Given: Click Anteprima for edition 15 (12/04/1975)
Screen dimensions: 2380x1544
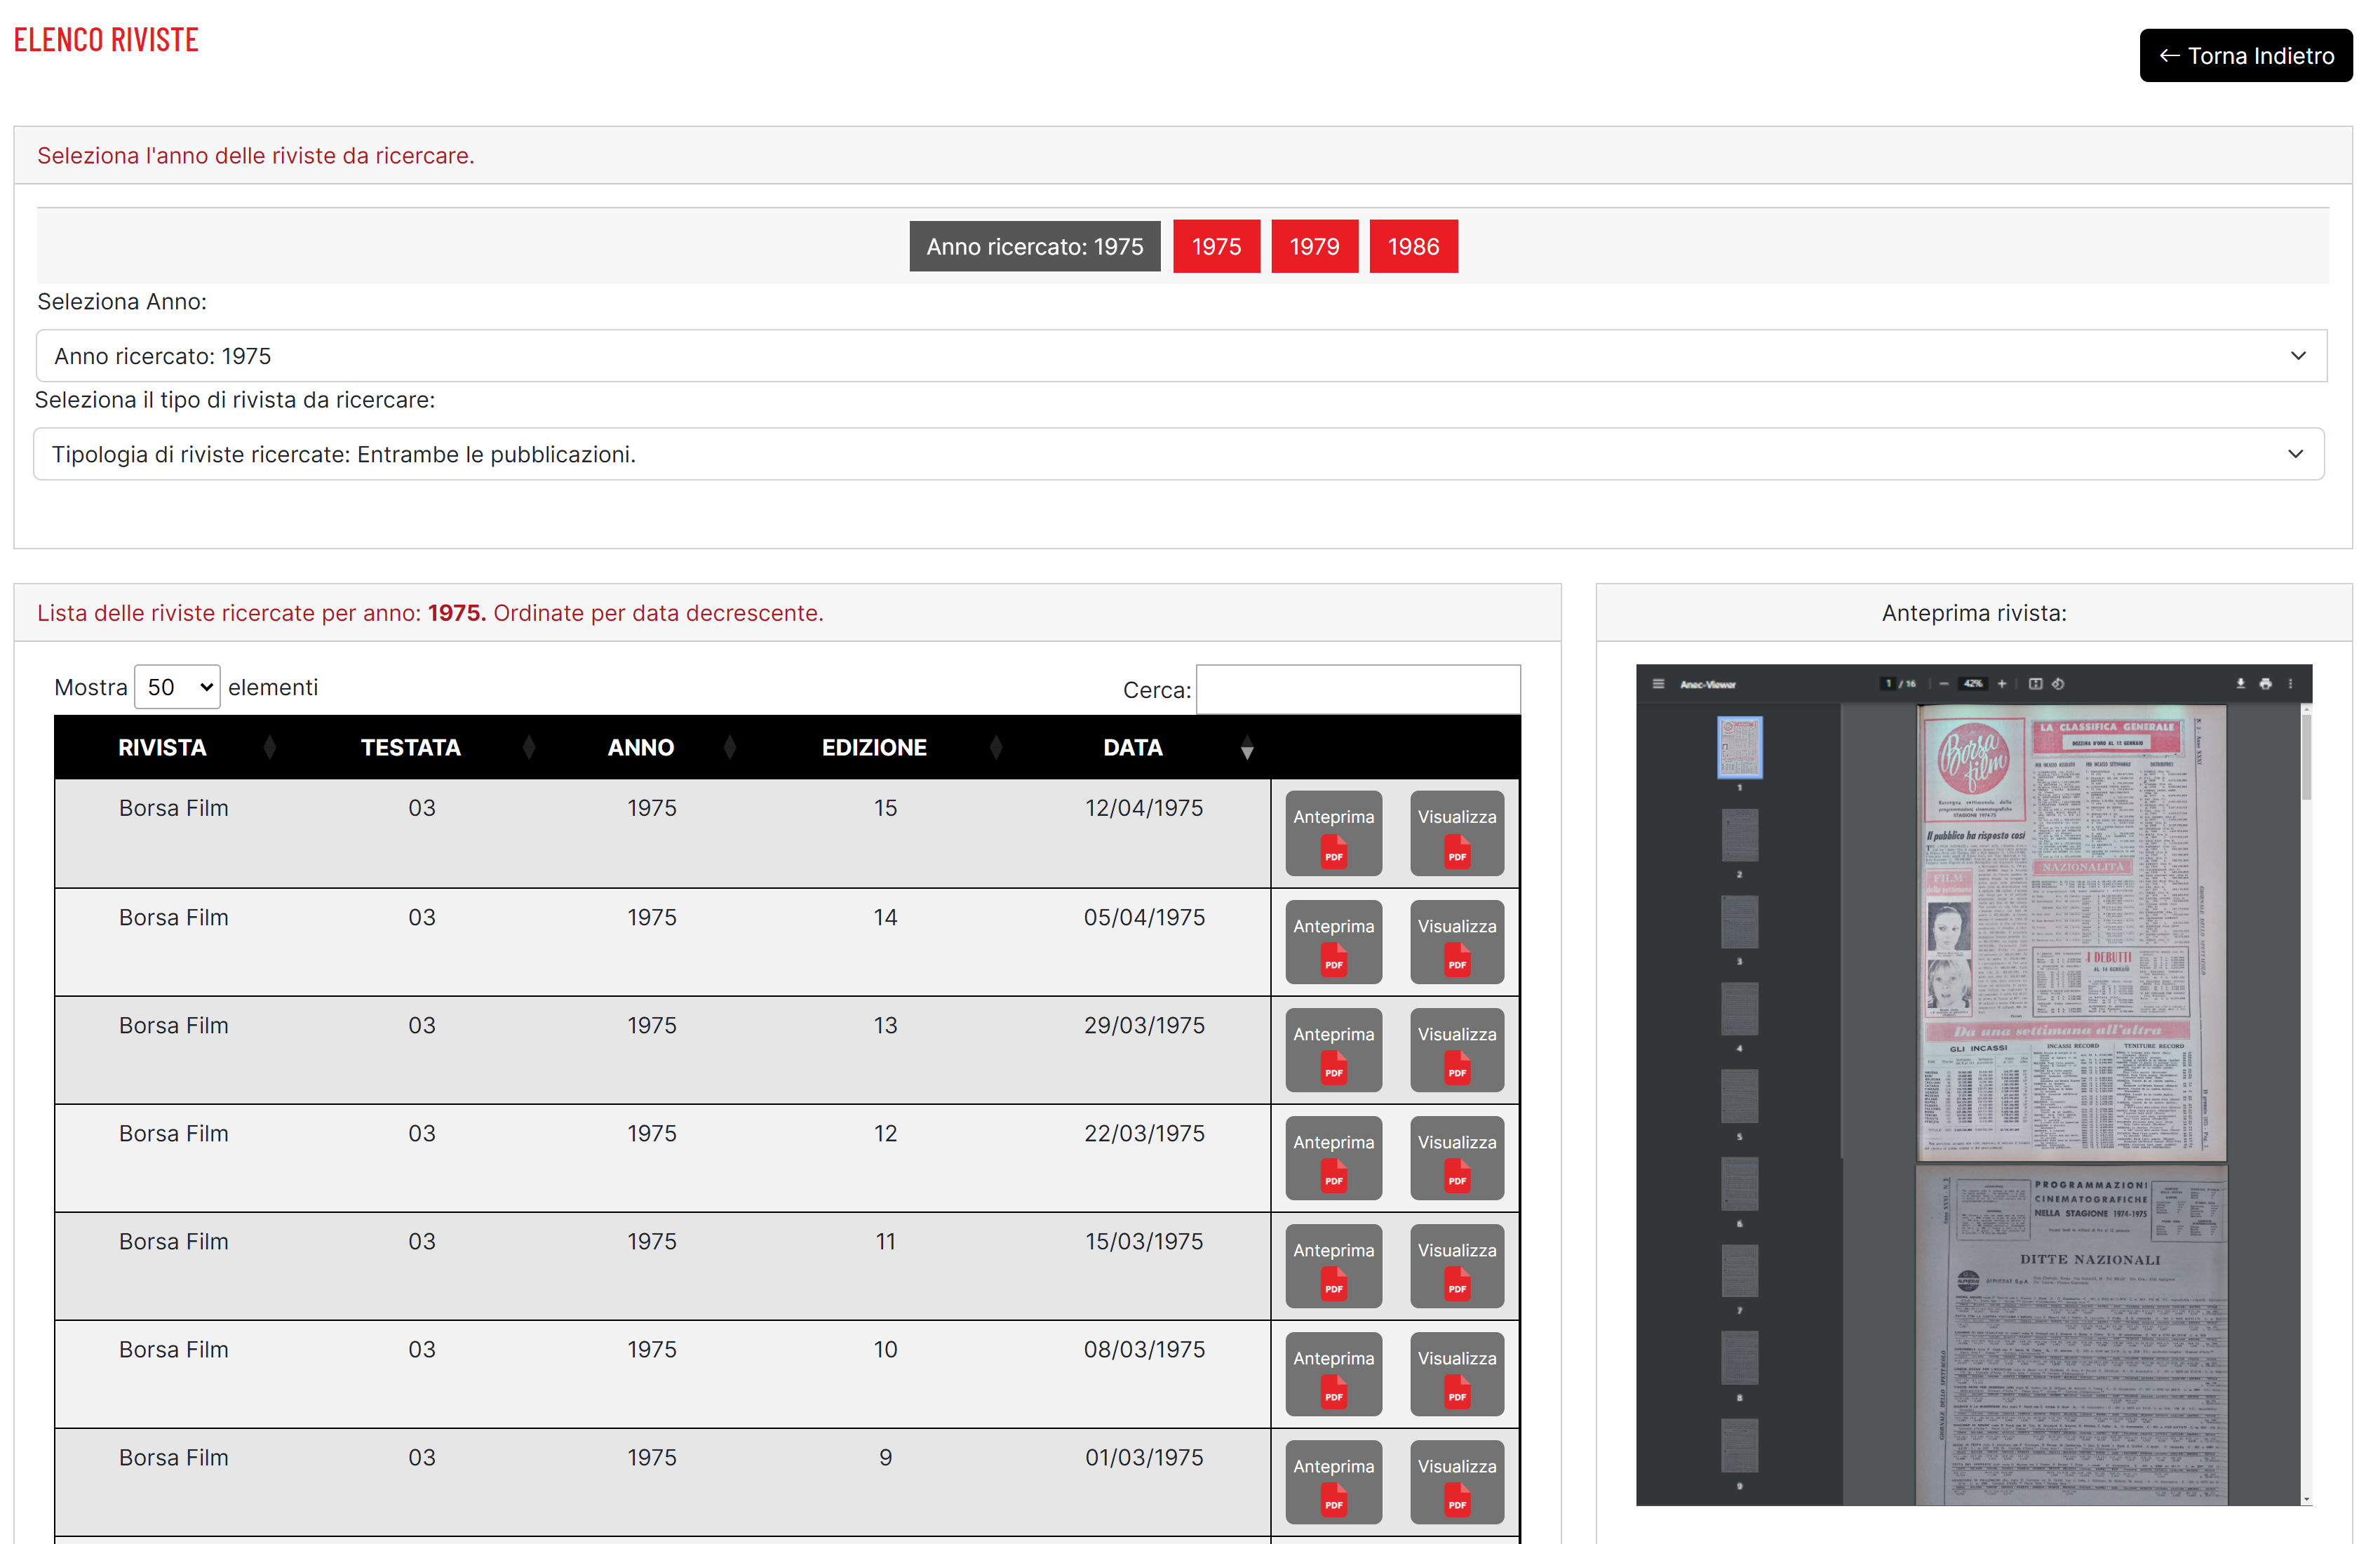Looking at the screenshot, I should coord(1333,833).
